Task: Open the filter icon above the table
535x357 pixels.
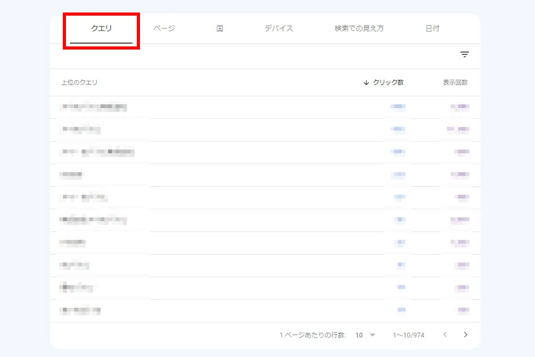Action: tap(465, 54)
